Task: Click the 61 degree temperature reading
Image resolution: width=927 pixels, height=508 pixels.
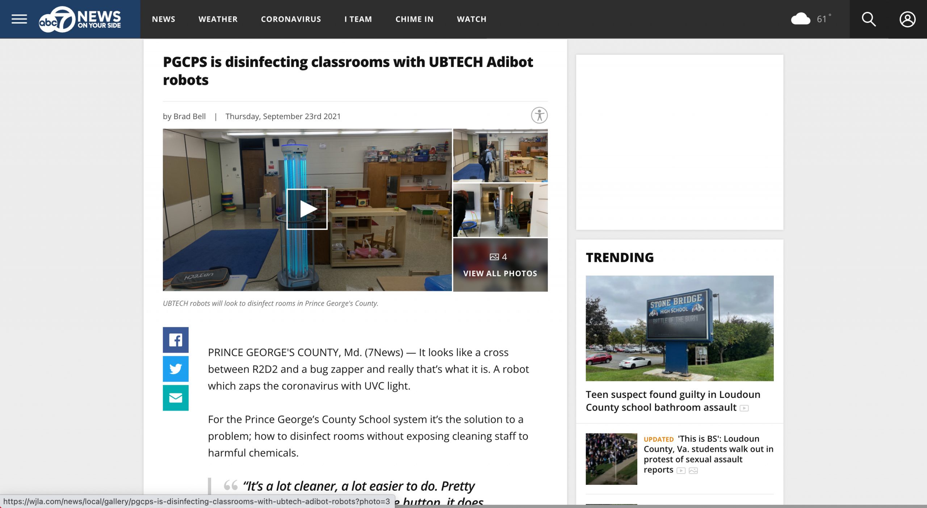Action: coord(823,19)
